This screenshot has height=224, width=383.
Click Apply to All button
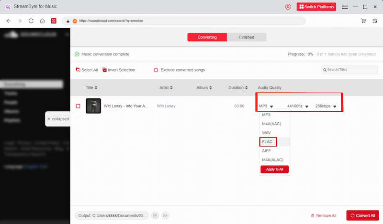[274, 170]
